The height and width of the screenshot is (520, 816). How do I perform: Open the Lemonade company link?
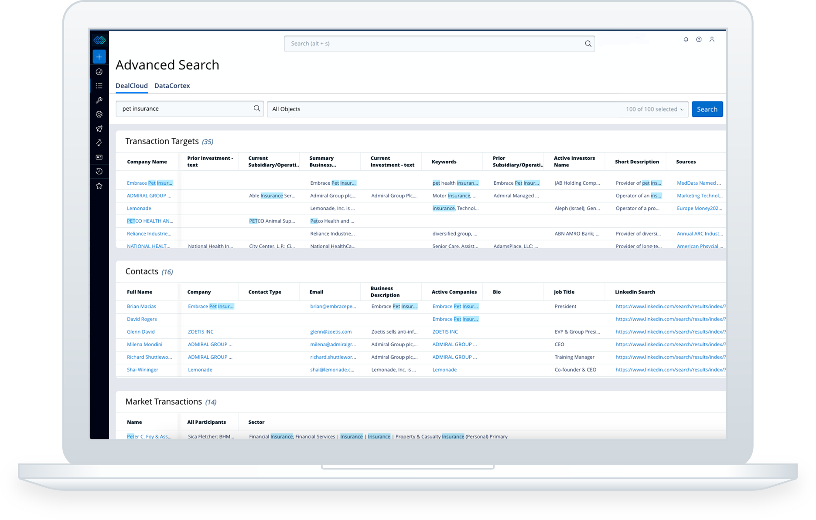coord(139,208)
